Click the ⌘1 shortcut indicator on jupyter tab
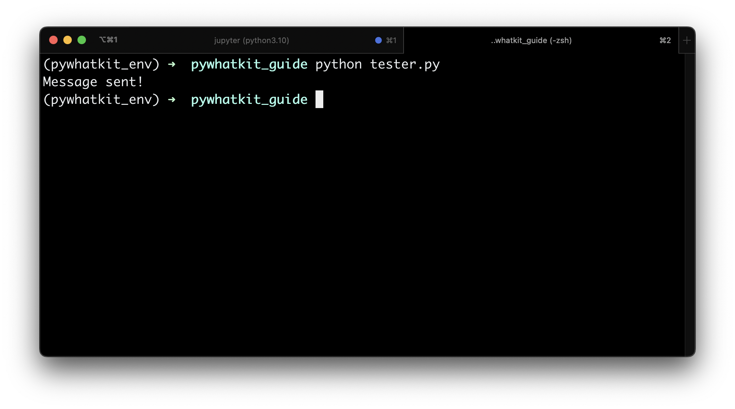The height and width of the screenshot is (409, 735). pos(391,40)
